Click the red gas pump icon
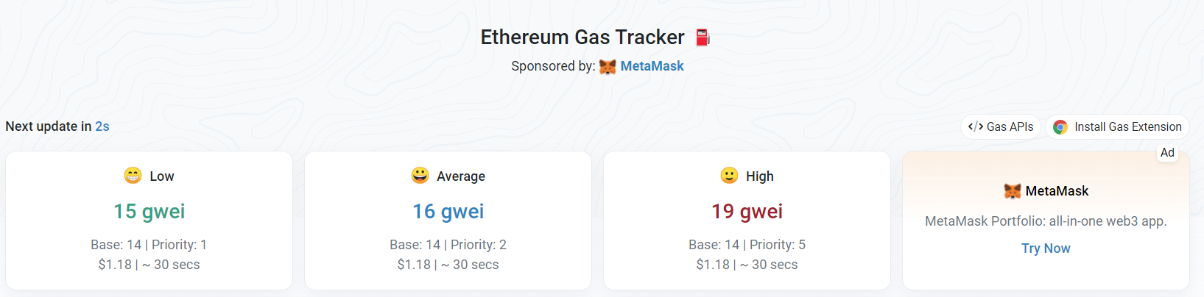The width and height of the screenshot is (1204, 297). (703, 37)
